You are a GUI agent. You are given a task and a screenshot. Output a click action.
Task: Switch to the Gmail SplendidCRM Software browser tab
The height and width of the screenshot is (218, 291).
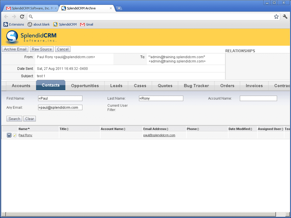point(31,8)
